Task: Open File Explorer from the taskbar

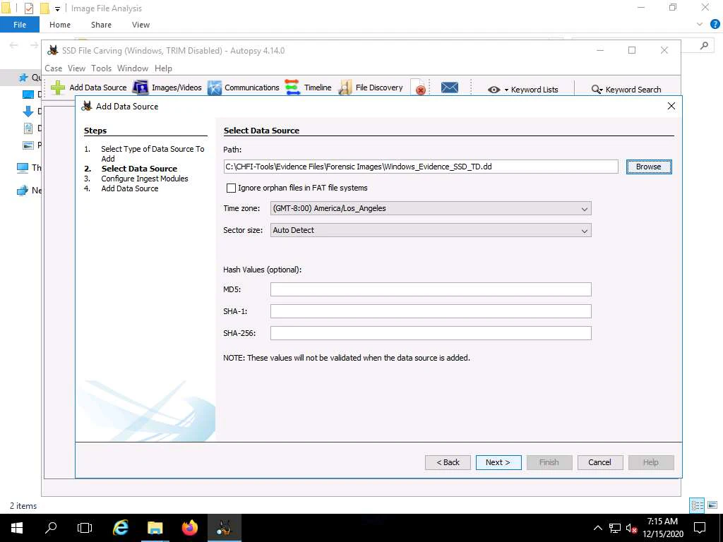Action: pos(155,528)
